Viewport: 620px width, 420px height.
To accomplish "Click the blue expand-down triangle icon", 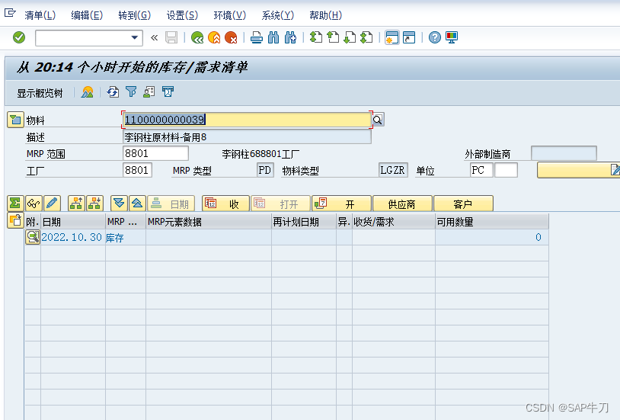I will coord(119,204).
